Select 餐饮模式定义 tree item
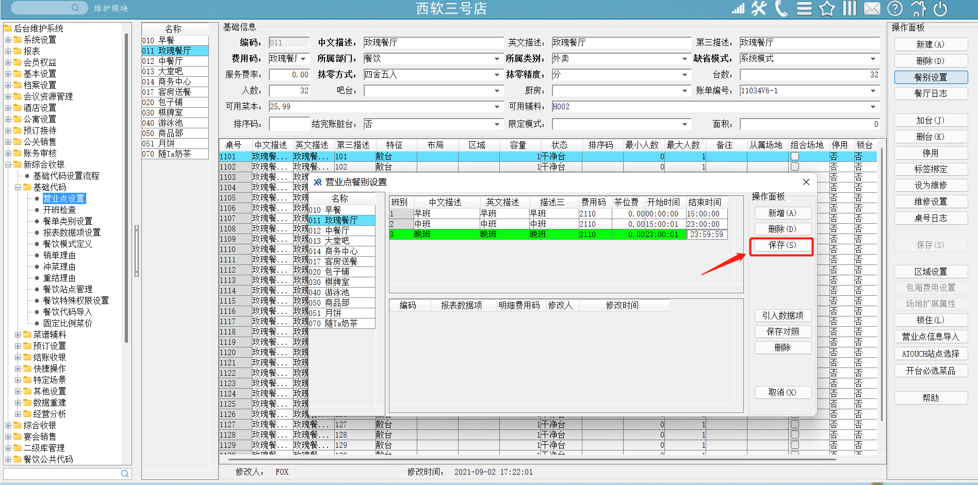The width and height of the screenshot is (978, 485). pyautogui.click(x=68, y=244)
